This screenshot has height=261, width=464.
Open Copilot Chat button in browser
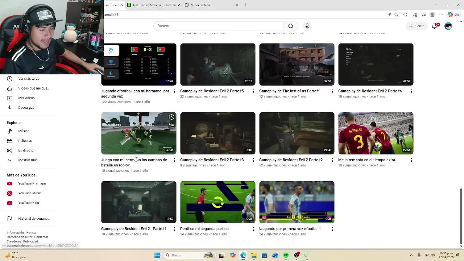454,14
